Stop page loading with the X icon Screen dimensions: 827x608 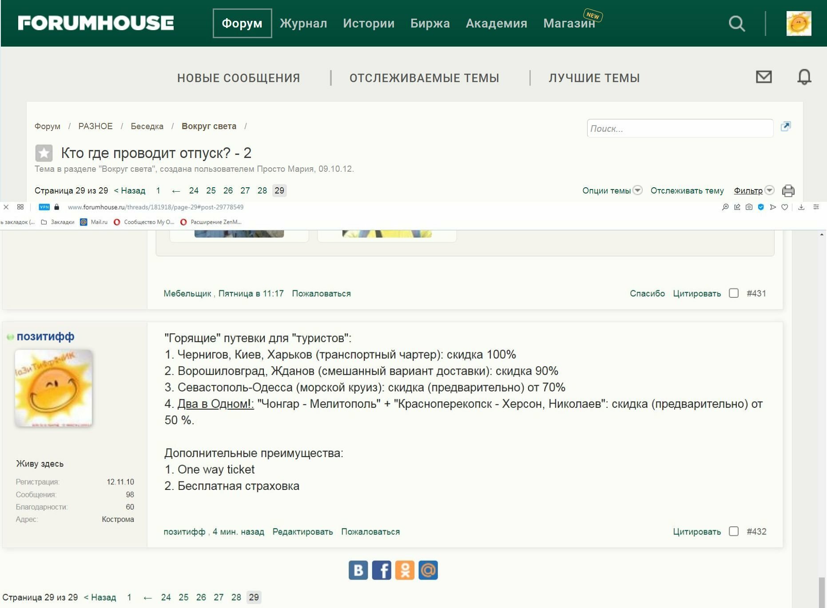[6, 207]
